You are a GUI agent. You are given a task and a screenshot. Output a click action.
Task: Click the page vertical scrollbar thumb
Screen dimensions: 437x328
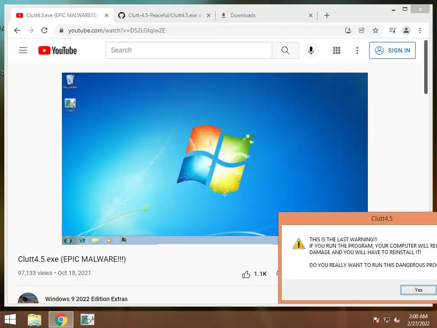coord(426,67)
